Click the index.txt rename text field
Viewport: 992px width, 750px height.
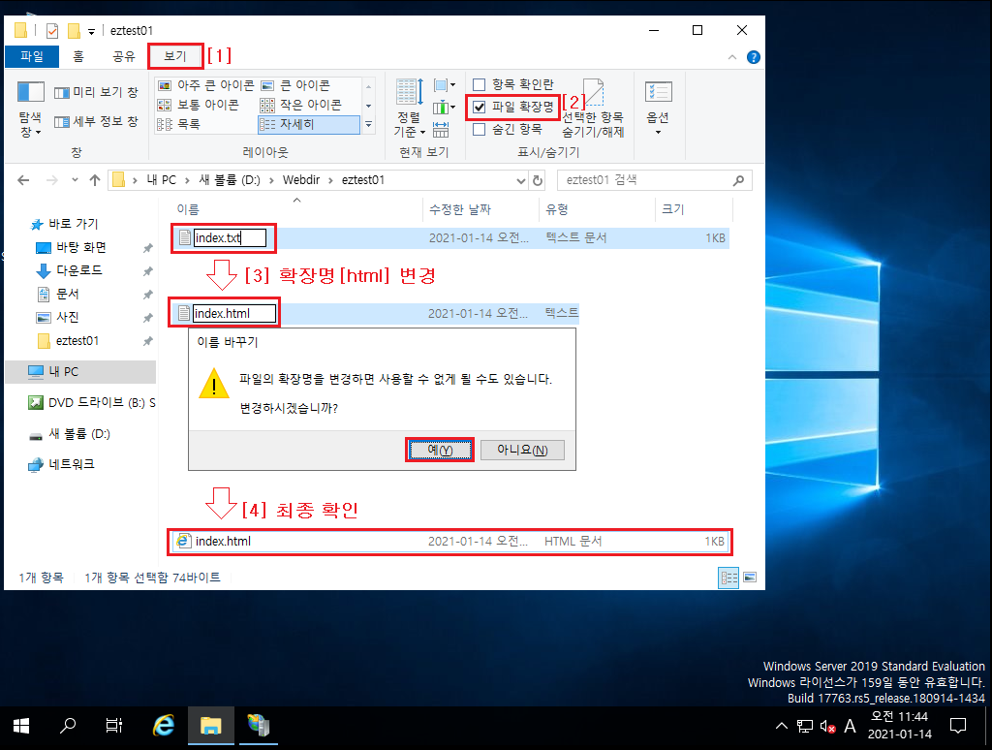pos(230,238)
